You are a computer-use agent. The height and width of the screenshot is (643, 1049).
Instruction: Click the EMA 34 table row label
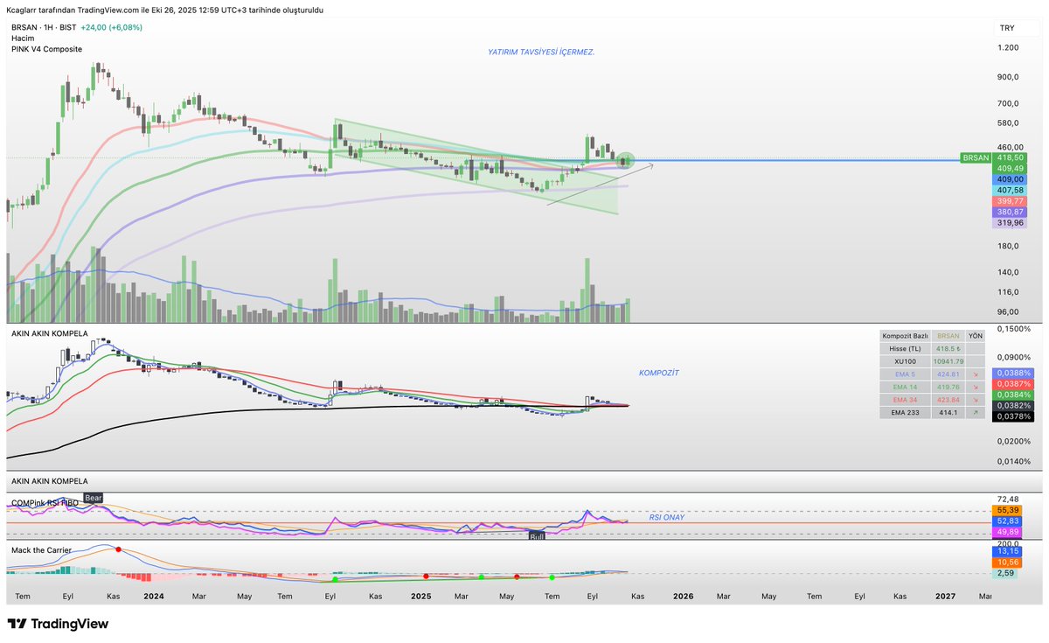click(x=905, y=399)
